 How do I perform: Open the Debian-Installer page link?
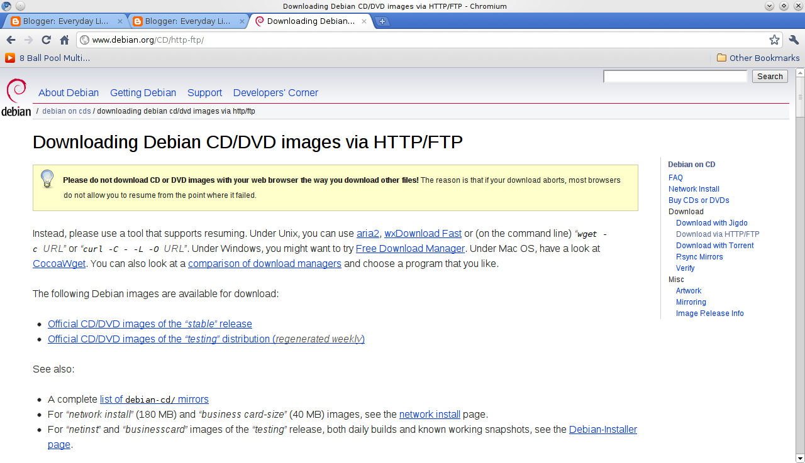click(602, 430)
